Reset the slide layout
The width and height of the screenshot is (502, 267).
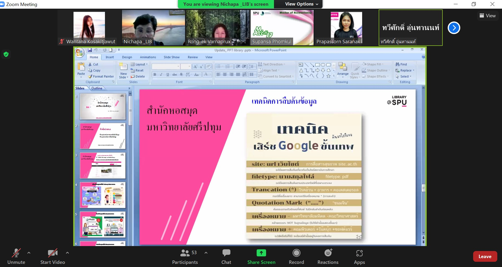tap(137, 70)
